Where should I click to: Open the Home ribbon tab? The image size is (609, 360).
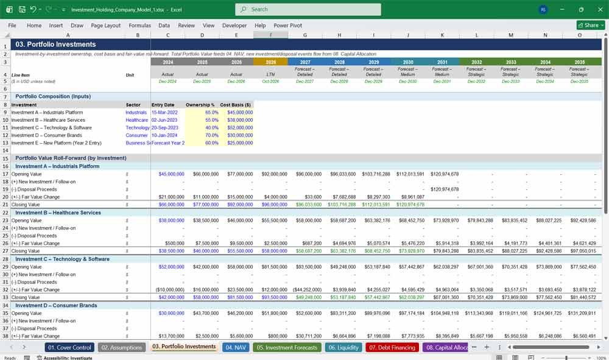(34, 25)
